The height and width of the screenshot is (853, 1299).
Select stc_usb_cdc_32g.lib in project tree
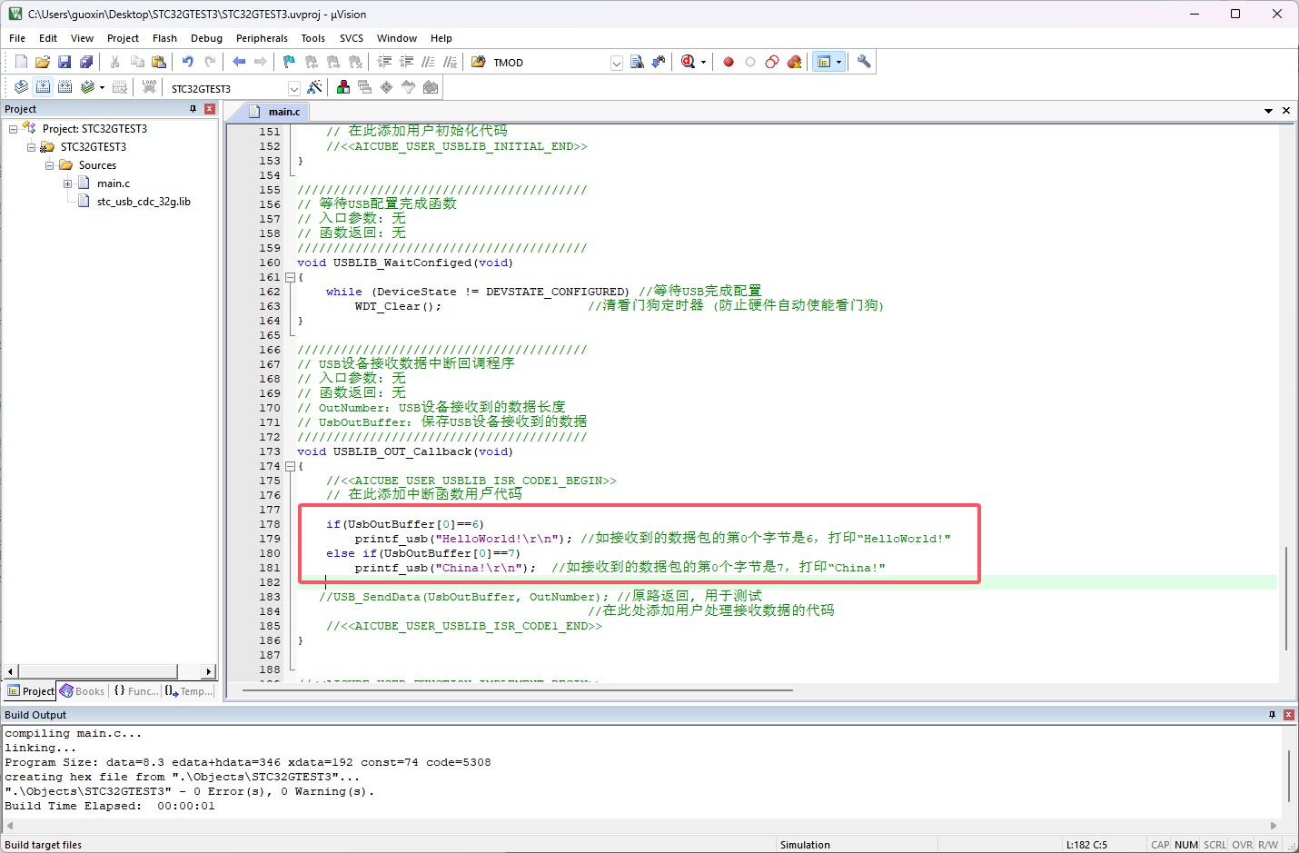click(143, 202)
